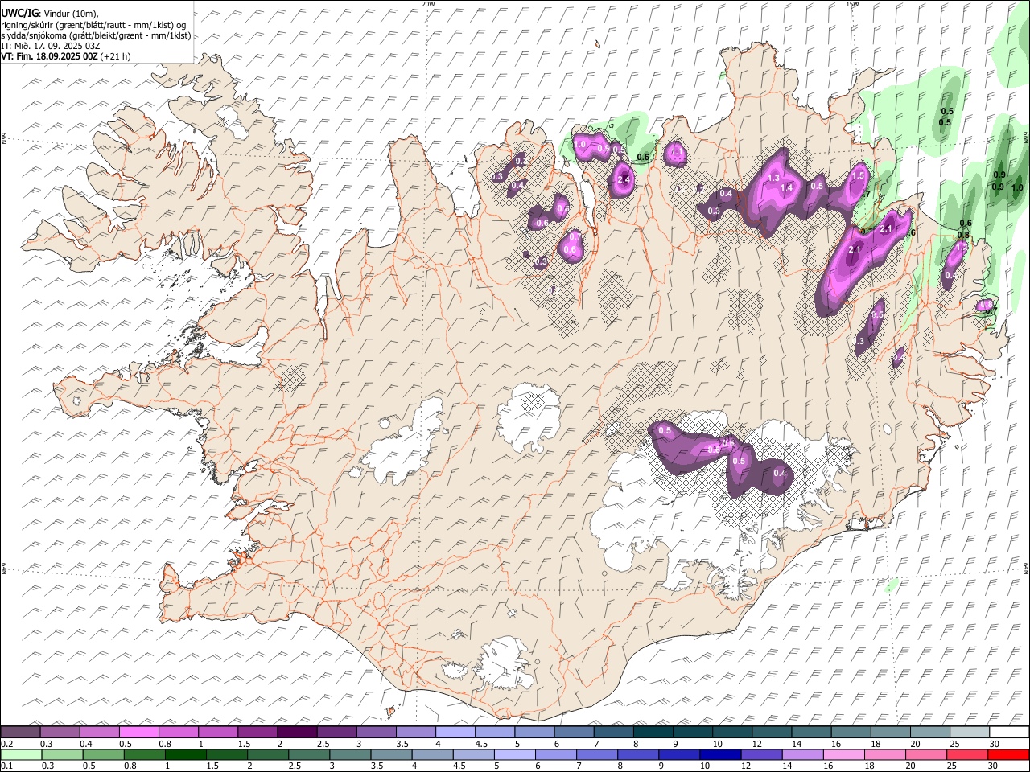Select the '30' label under the white snow swatch

pos(995,744)
